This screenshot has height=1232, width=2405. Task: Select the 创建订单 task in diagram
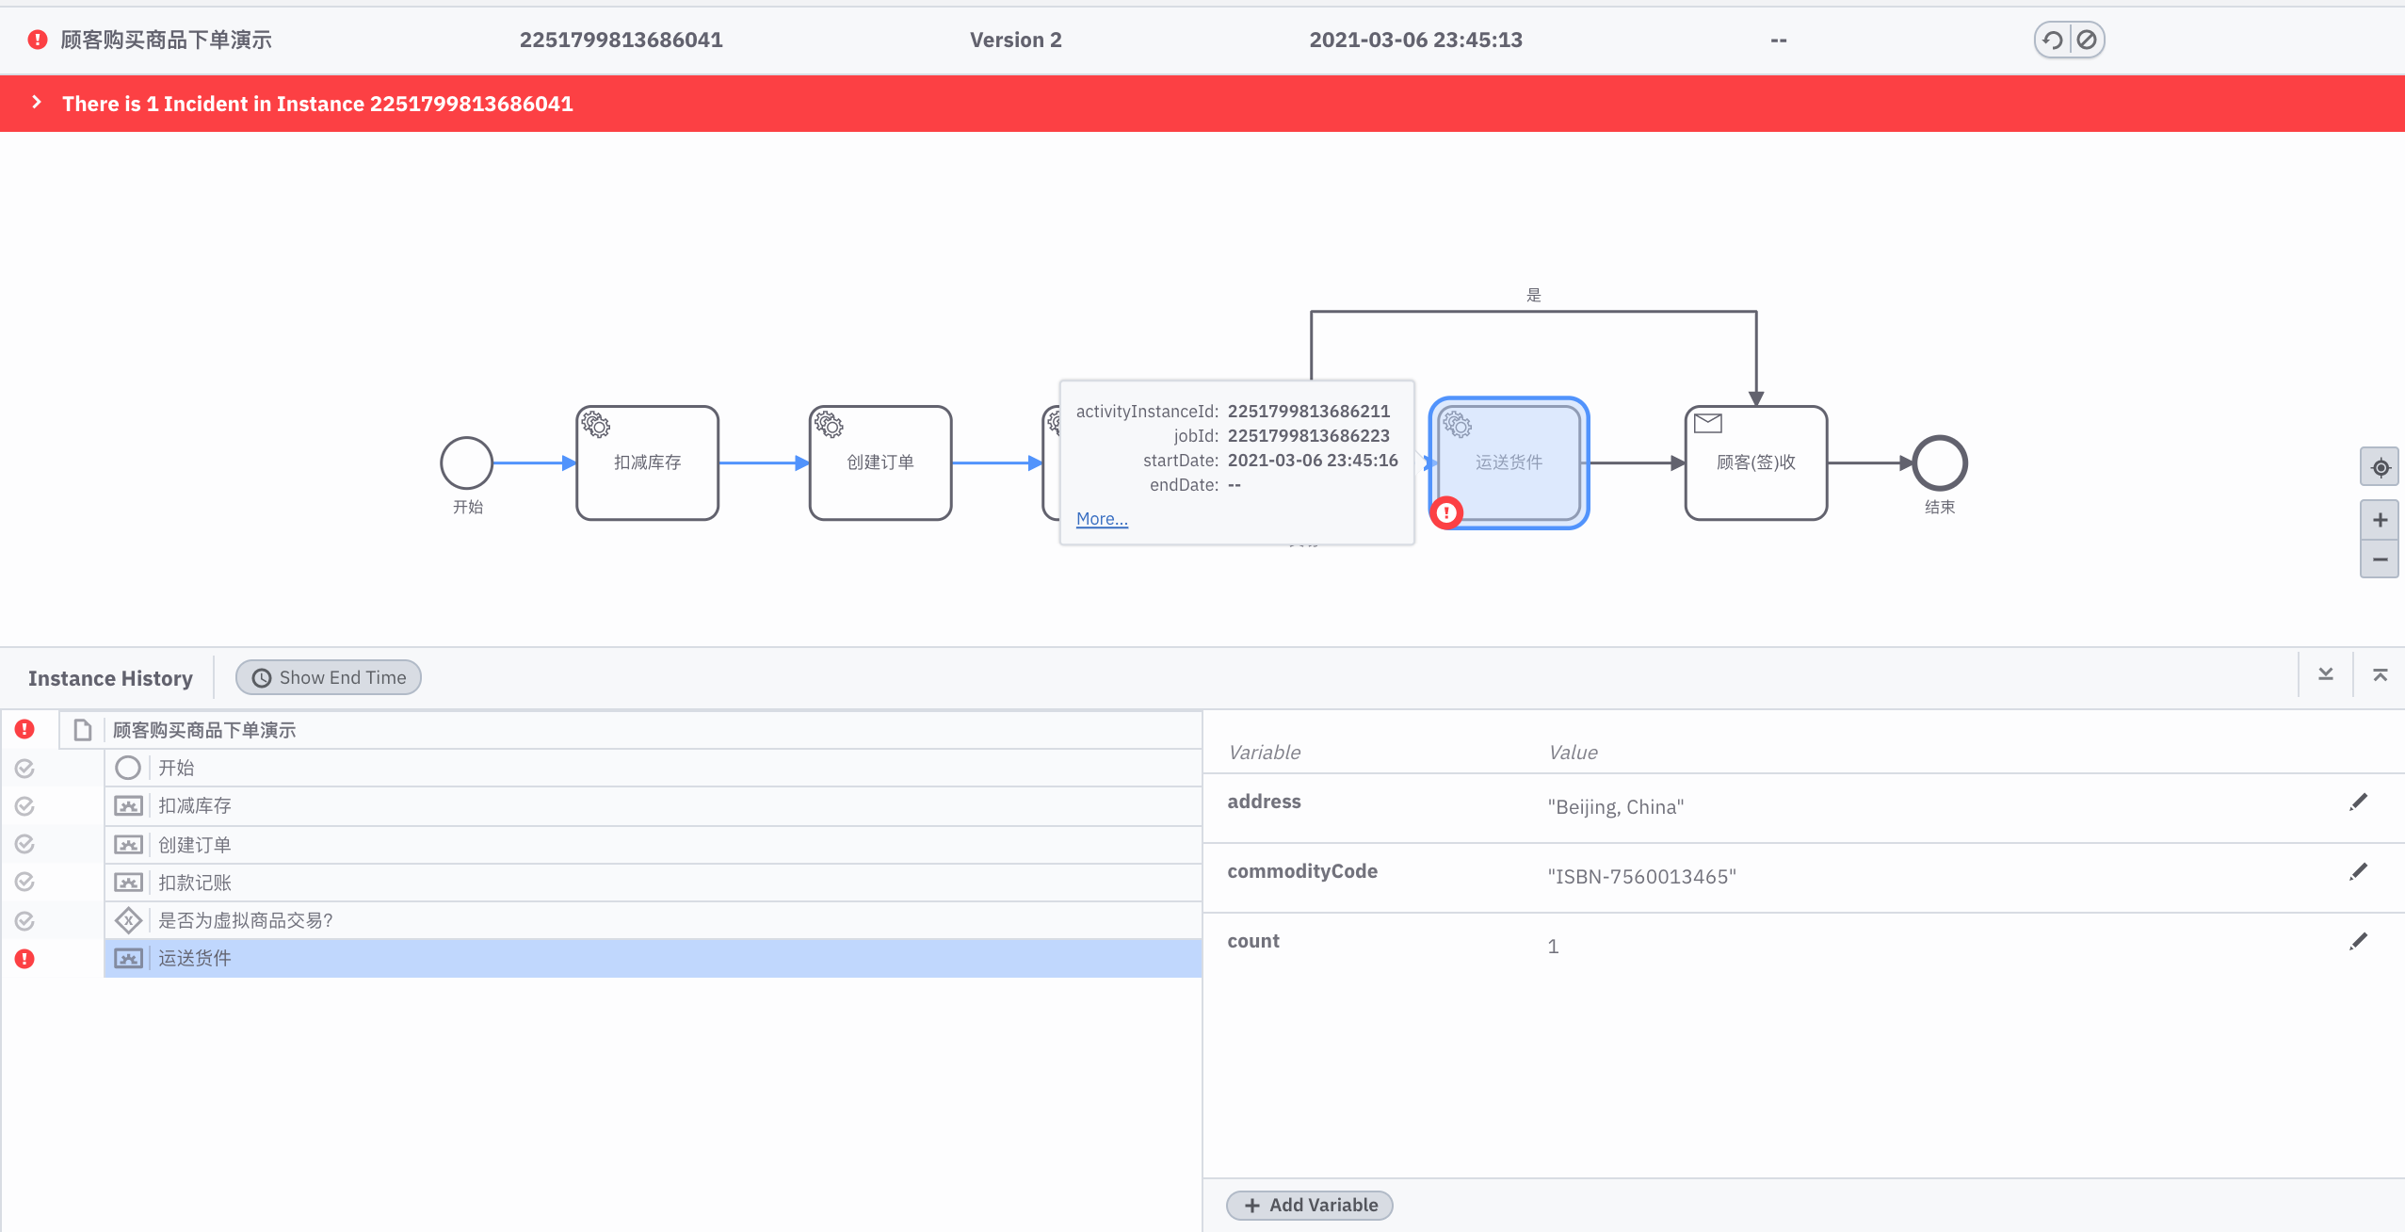880,463
